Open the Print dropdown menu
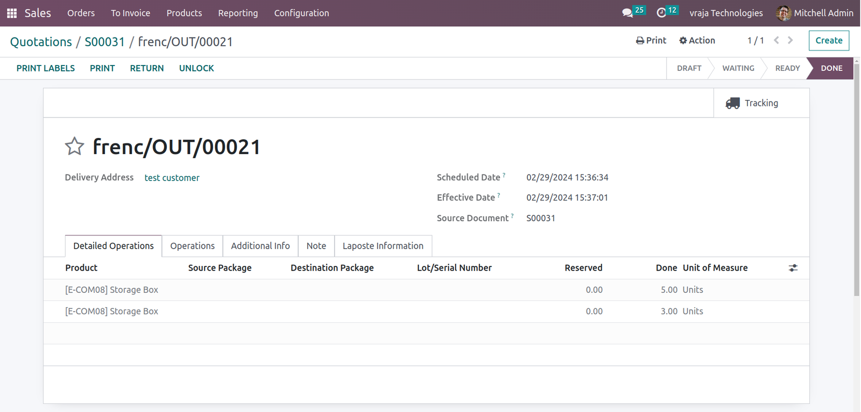861x412 pixels. click(651, 40)
